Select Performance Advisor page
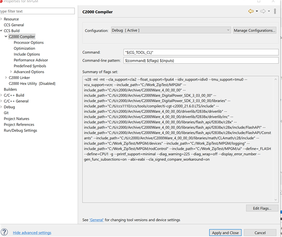The height and width of the screenshot is (237, 282). point(31,60)
